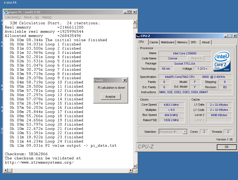Image resolution: width=238 pixels, height=180 pixels.
Task: Click the 'http://www.xtremesystems.org/' text
Action: (x=39, y=163)
